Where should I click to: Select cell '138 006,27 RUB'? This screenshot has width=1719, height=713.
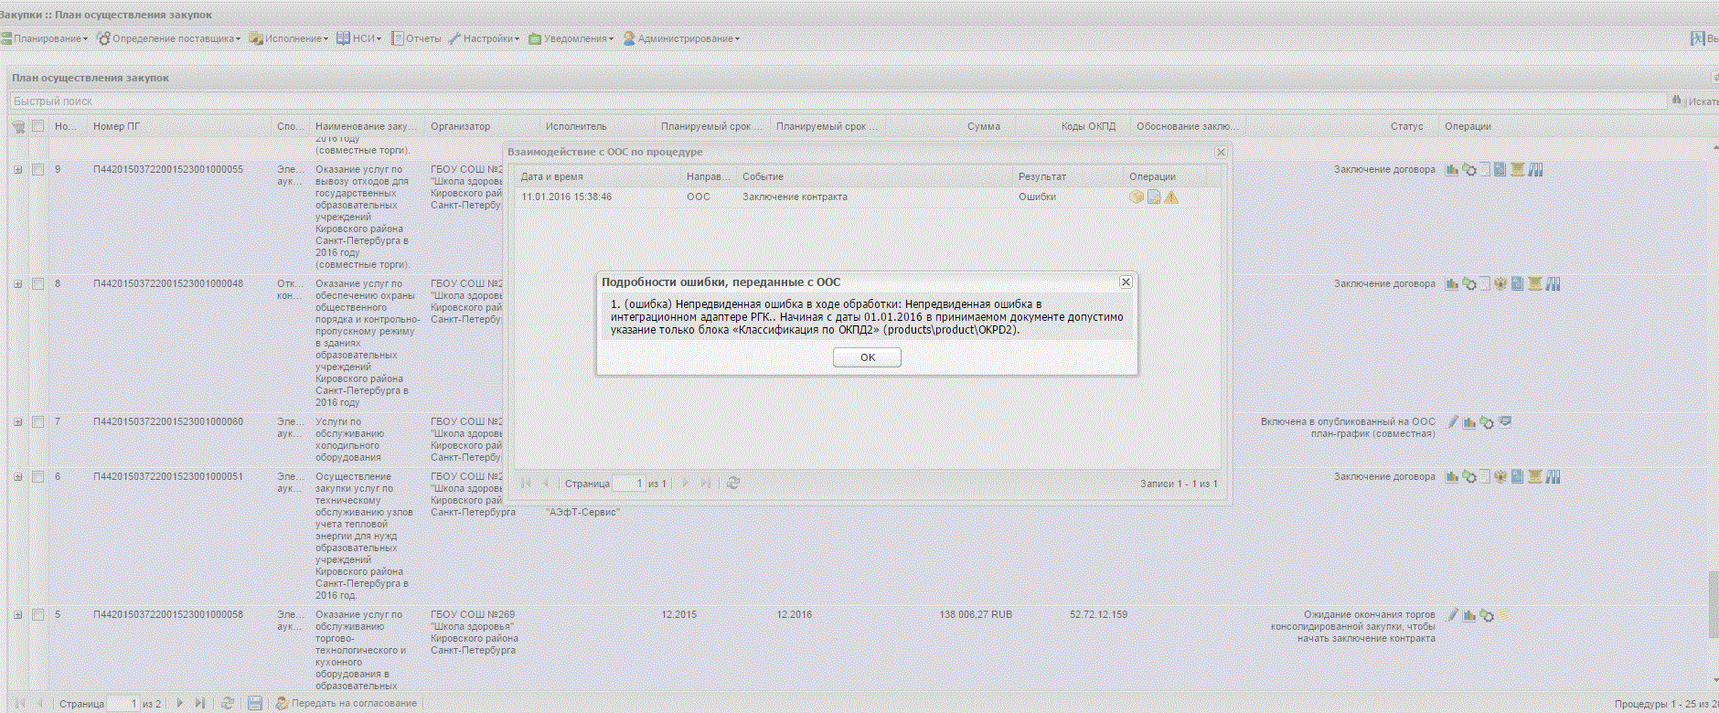coord(976,614)
